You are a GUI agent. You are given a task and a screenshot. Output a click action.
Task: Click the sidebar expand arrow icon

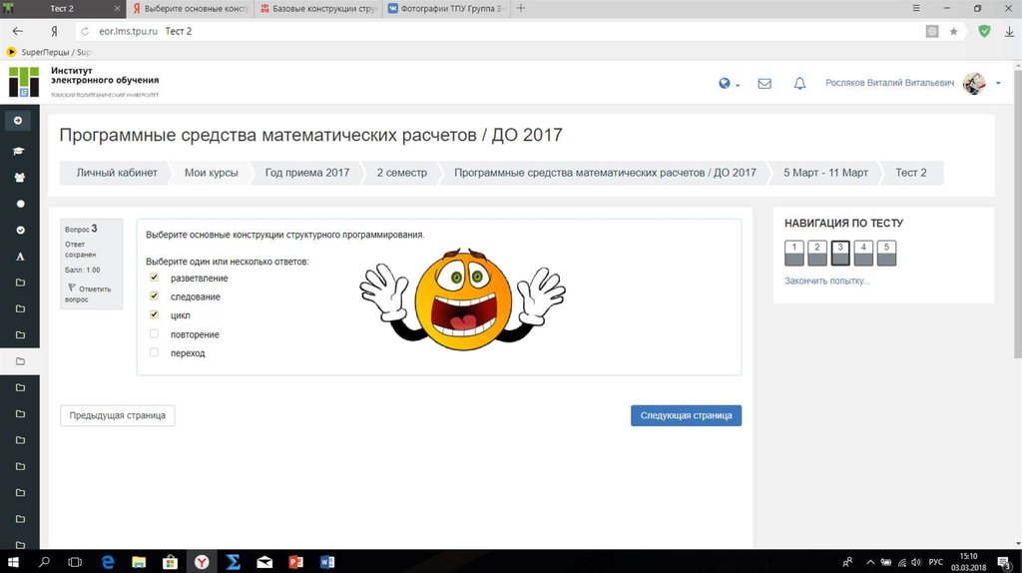point(18,121)
